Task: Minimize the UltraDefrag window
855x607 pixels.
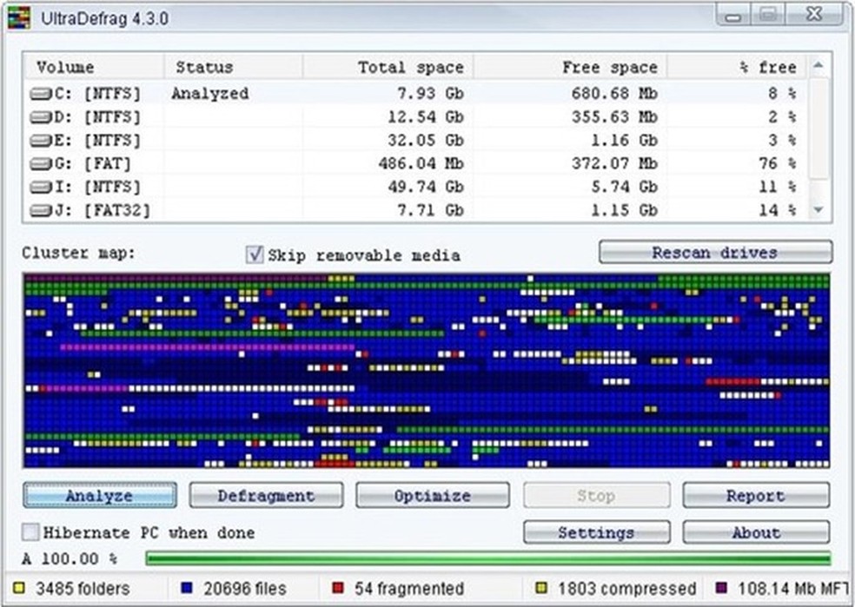Action: (733, 16)
